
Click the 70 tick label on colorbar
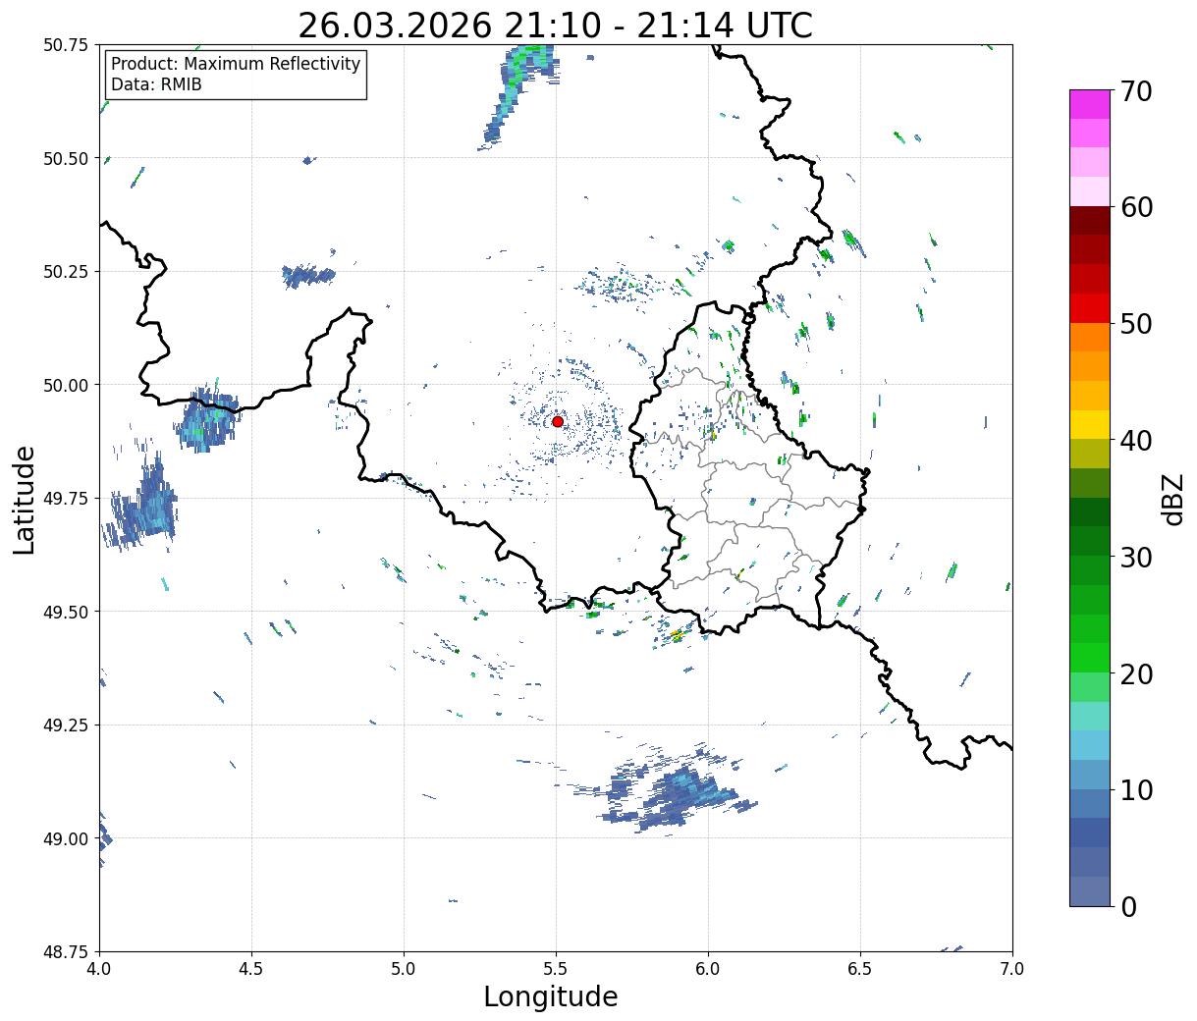1136,91
